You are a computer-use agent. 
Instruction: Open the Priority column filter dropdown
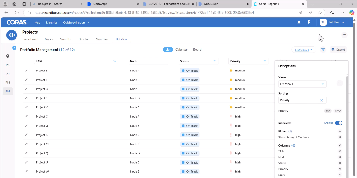(x=265, y=61)
